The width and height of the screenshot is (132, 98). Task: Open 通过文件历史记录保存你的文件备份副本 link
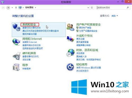(41, 31)
